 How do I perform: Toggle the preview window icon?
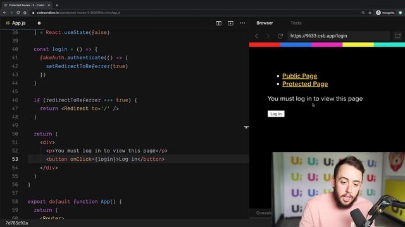[230, 23]
